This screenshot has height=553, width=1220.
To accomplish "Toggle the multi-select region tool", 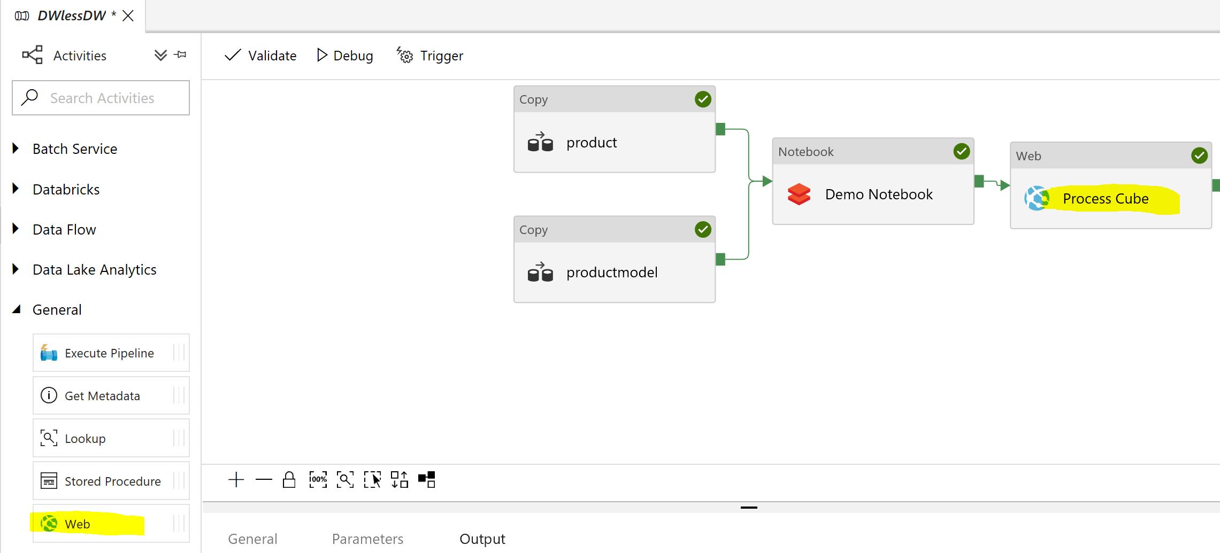I will coord(372,480).
